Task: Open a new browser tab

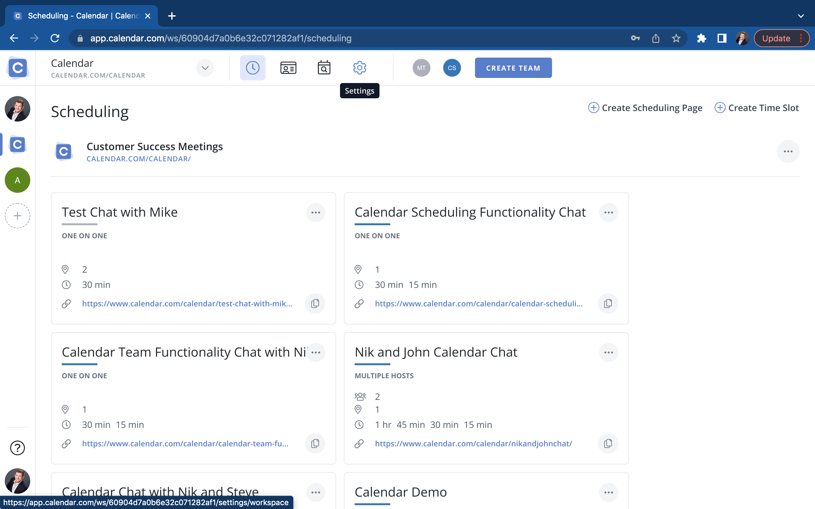Action: click(x=172, y=16)
